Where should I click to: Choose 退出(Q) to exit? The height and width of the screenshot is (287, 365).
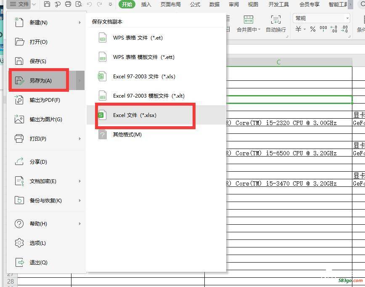(47, 263)
